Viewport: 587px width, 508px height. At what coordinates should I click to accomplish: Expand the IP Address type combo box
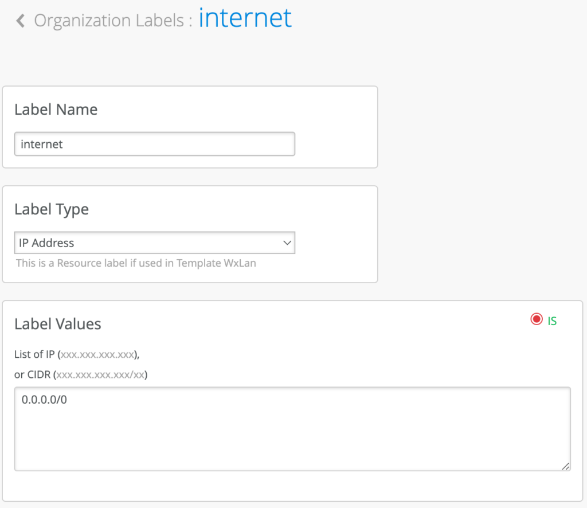tap(155, 243)
